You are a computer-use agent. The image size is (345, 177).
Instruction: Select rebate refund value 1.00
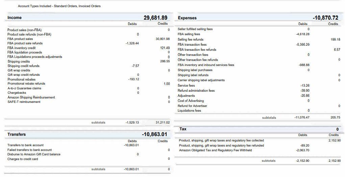(167, 84)
